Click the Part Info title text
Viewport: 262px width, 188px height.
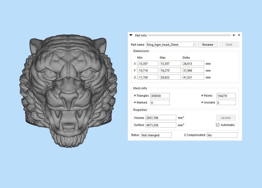[141, 35]
